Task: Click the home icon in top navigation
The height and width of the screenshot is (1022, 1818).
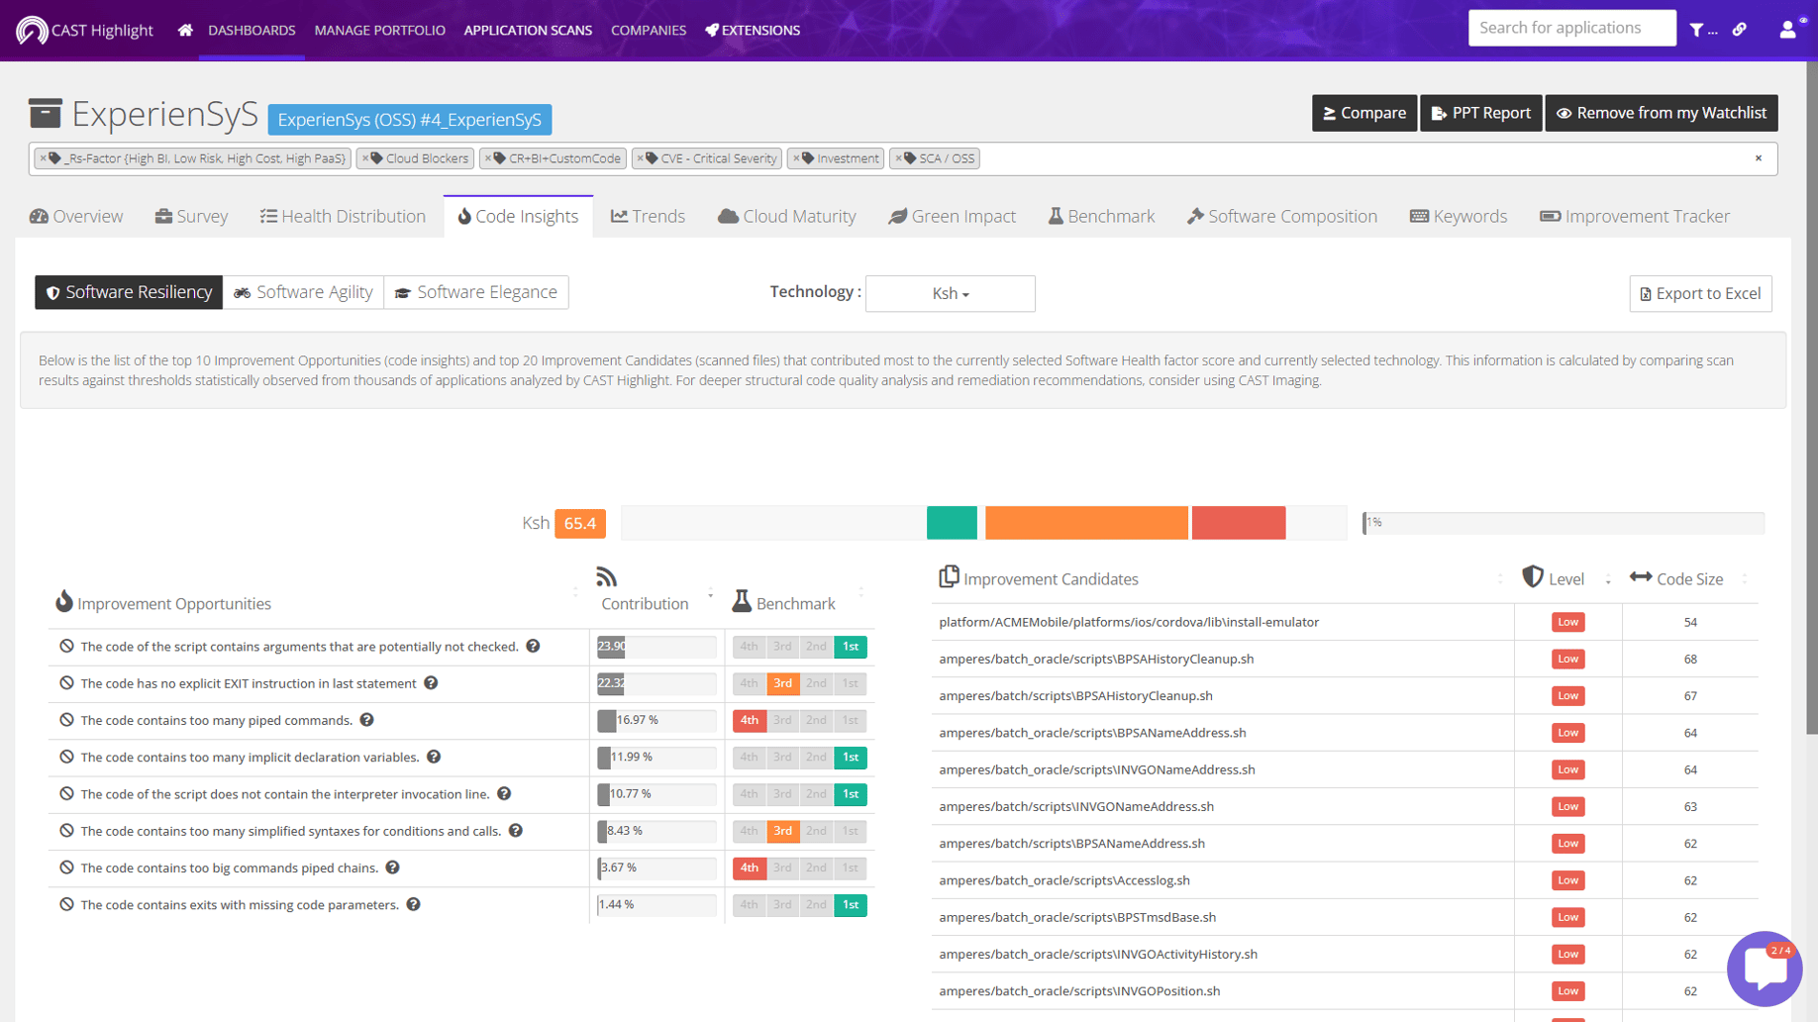Action: click(185, 30)
